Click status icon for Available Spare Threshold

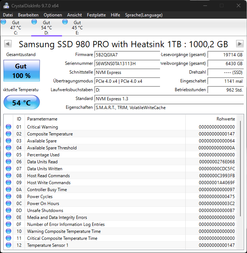click(8, 148)
